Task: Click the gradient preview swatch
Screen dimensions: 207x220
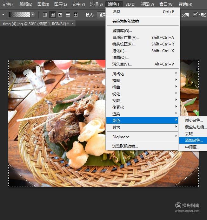Action: coord(19,15)
